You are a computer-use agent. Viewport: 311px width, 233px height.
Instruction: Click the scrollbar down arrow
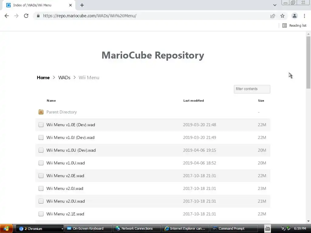pyautogui.click(x=308, y=221)
